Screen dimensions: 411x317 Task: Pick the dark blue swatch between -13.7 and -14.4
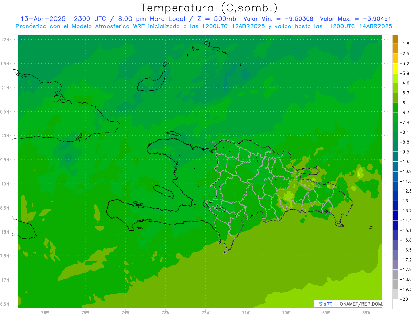pyautogui.click(x=395, y=216)
